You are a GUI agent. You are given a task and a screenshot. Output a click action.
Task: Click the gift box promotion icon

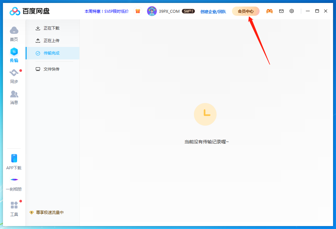[x=137, y=11]
